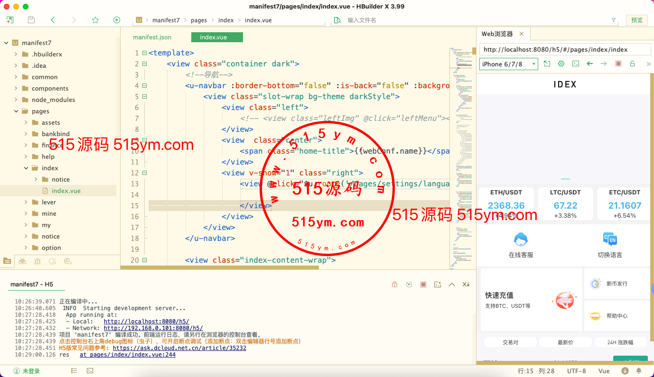654x377 pixels.
Task: Select the manifest7 - H5 console tab
Action: tap(32, 285)
